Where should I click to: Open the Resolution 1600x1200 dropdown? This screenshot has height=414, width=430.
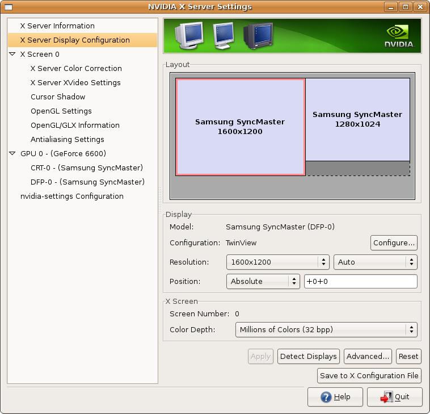pyautogui.click(x=277, y=262)
